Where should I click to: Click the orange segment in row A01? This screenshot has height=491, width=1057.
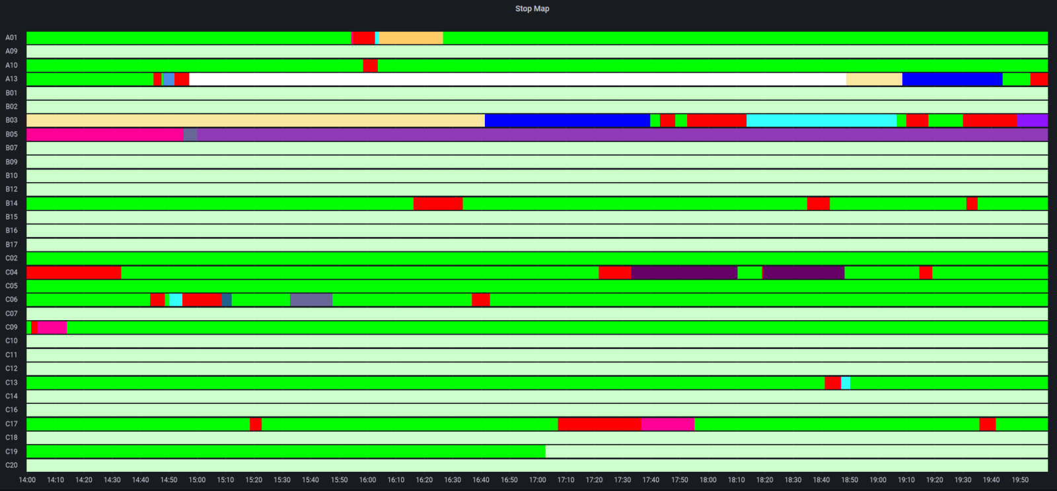click(x=410, y=38)
